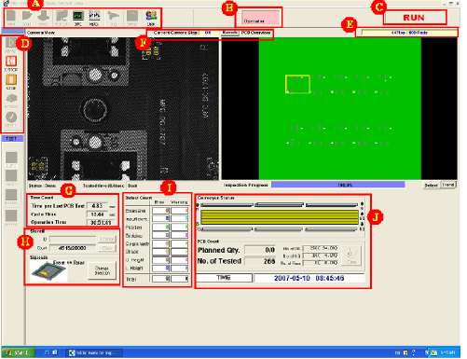Click the START play icon in sidebar
Image resolution: width=467 pixels, height=359 pixels.
point(11,43)
